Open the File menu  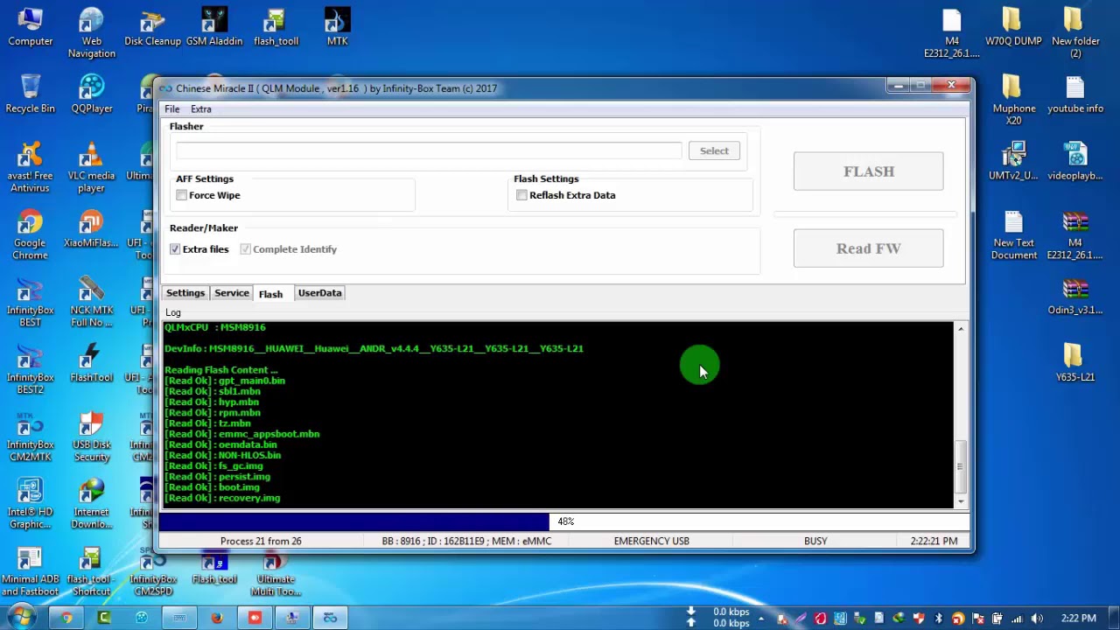[x=172, y=109]
